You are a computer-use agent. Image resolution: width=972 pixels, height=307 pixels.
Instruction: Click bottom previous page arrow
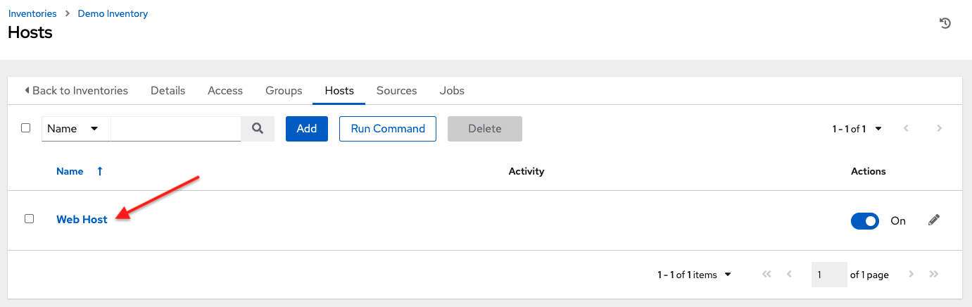point(789,275)
